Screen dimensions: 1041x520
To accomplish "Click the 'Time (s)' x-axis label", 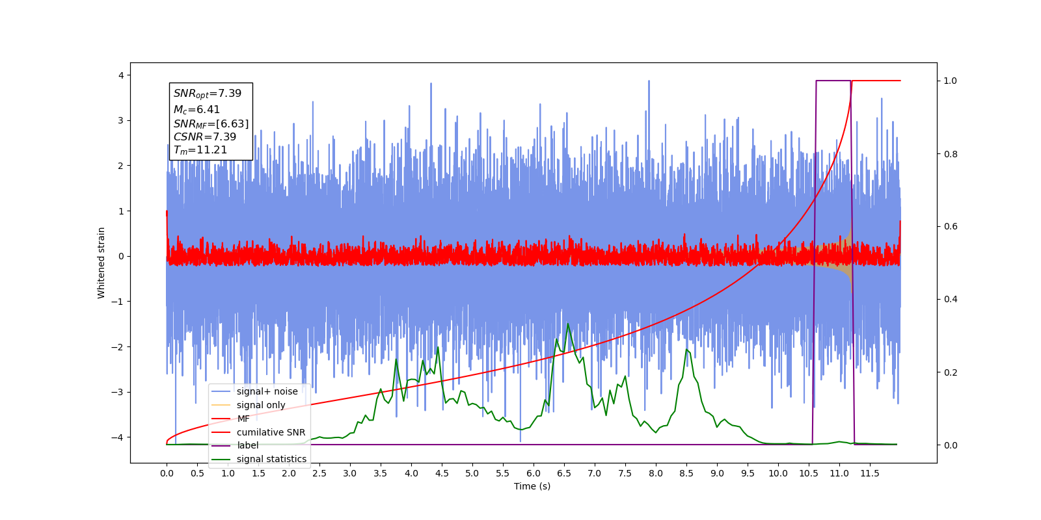I will pos(532,486).
